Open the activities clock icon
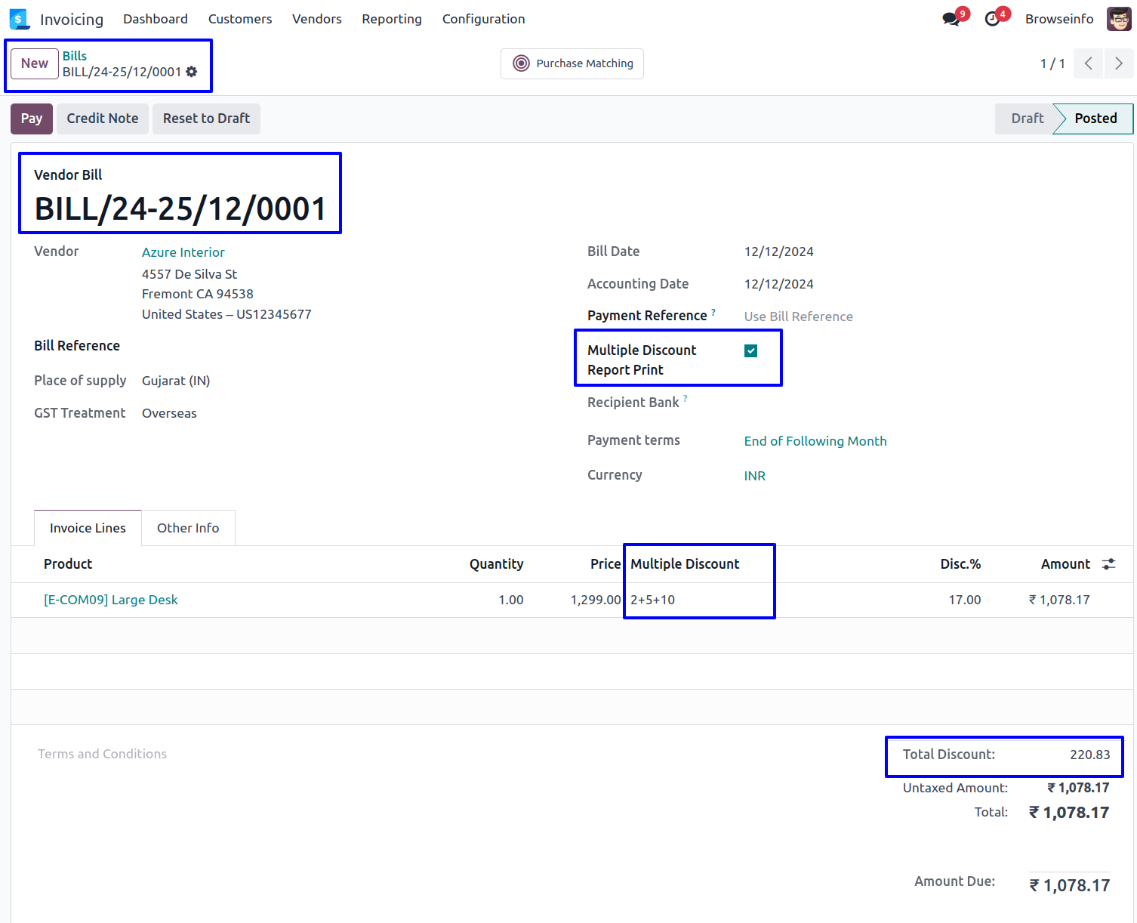 tap(993, 19)
